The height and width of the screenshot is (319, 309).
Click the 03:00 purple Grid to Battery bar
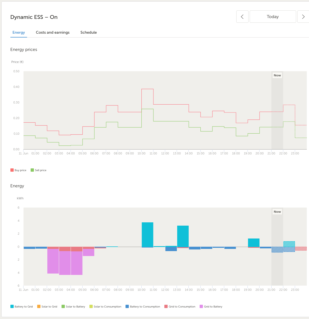pos(65,263)
